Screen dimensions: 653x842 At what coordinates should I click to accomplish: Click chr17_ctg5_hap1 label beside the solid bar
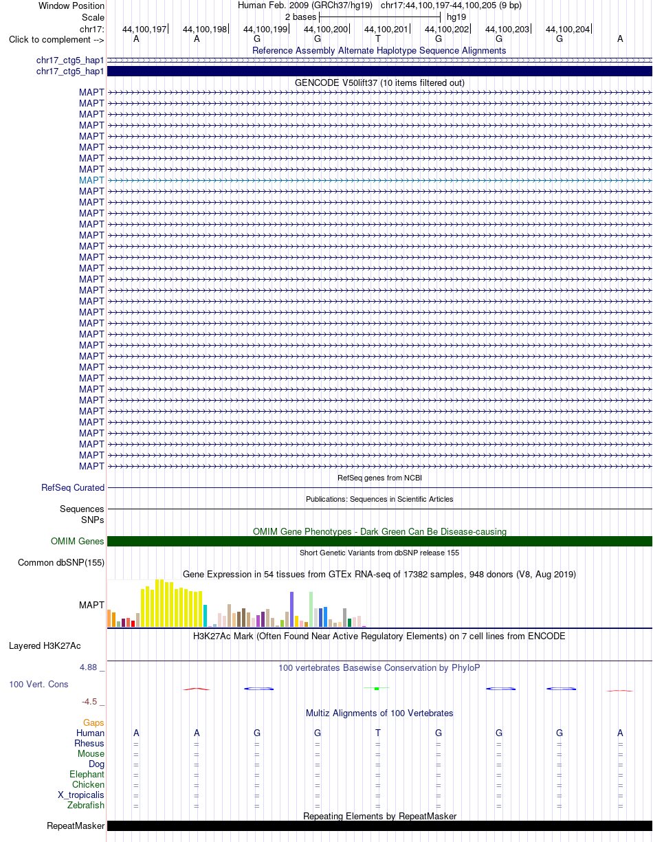[70, 71]
